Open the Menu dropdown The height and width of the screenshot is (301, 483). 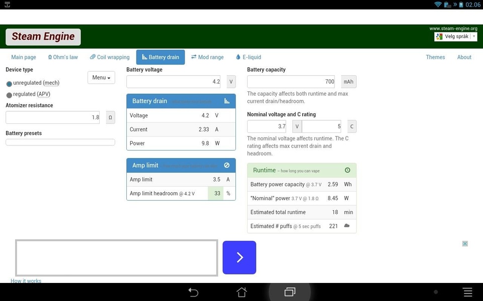[x=101, y=77]
